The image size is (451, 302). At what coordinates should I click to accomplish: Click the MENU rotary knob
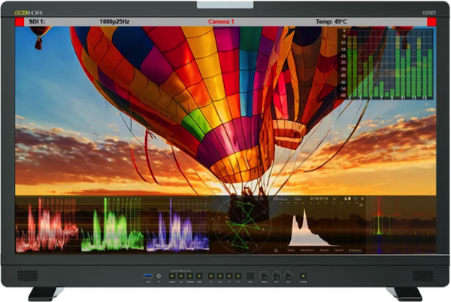point(265,276)
